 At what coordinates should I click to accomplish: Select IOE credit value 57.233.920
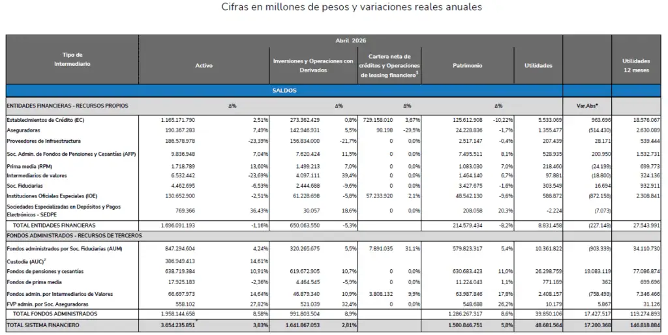pos(380,196)
